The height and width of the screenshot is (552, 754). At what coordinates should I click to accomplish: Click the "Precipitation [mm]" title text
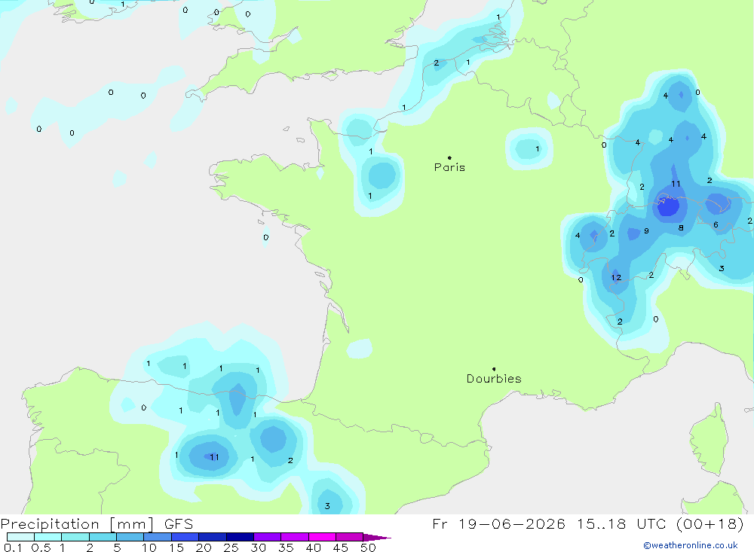point(77,524)
